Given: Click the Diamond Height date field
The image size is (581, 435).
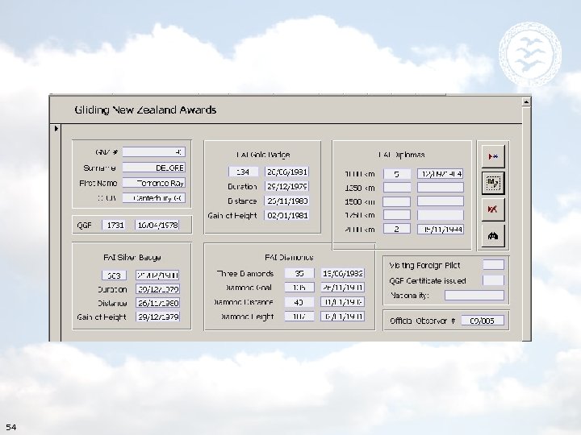Looking at the screenshot, I should 343,317.
